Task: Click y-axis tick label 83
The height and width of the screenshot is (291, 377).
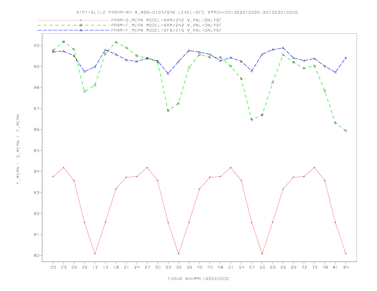Action: point(37,193)
